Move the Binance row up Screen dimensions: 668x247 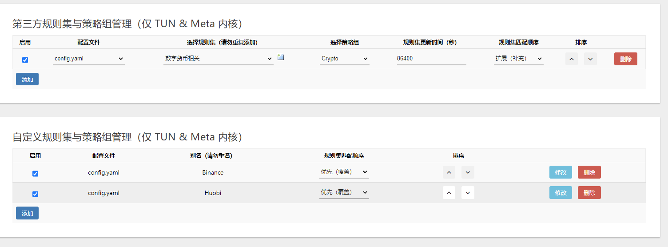coord(449,172)
